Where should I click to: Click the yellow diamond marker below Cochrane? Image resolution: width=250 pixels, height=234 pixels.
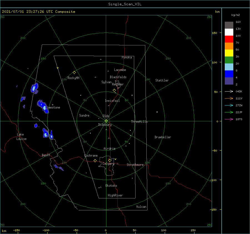(x=95, y=161)
